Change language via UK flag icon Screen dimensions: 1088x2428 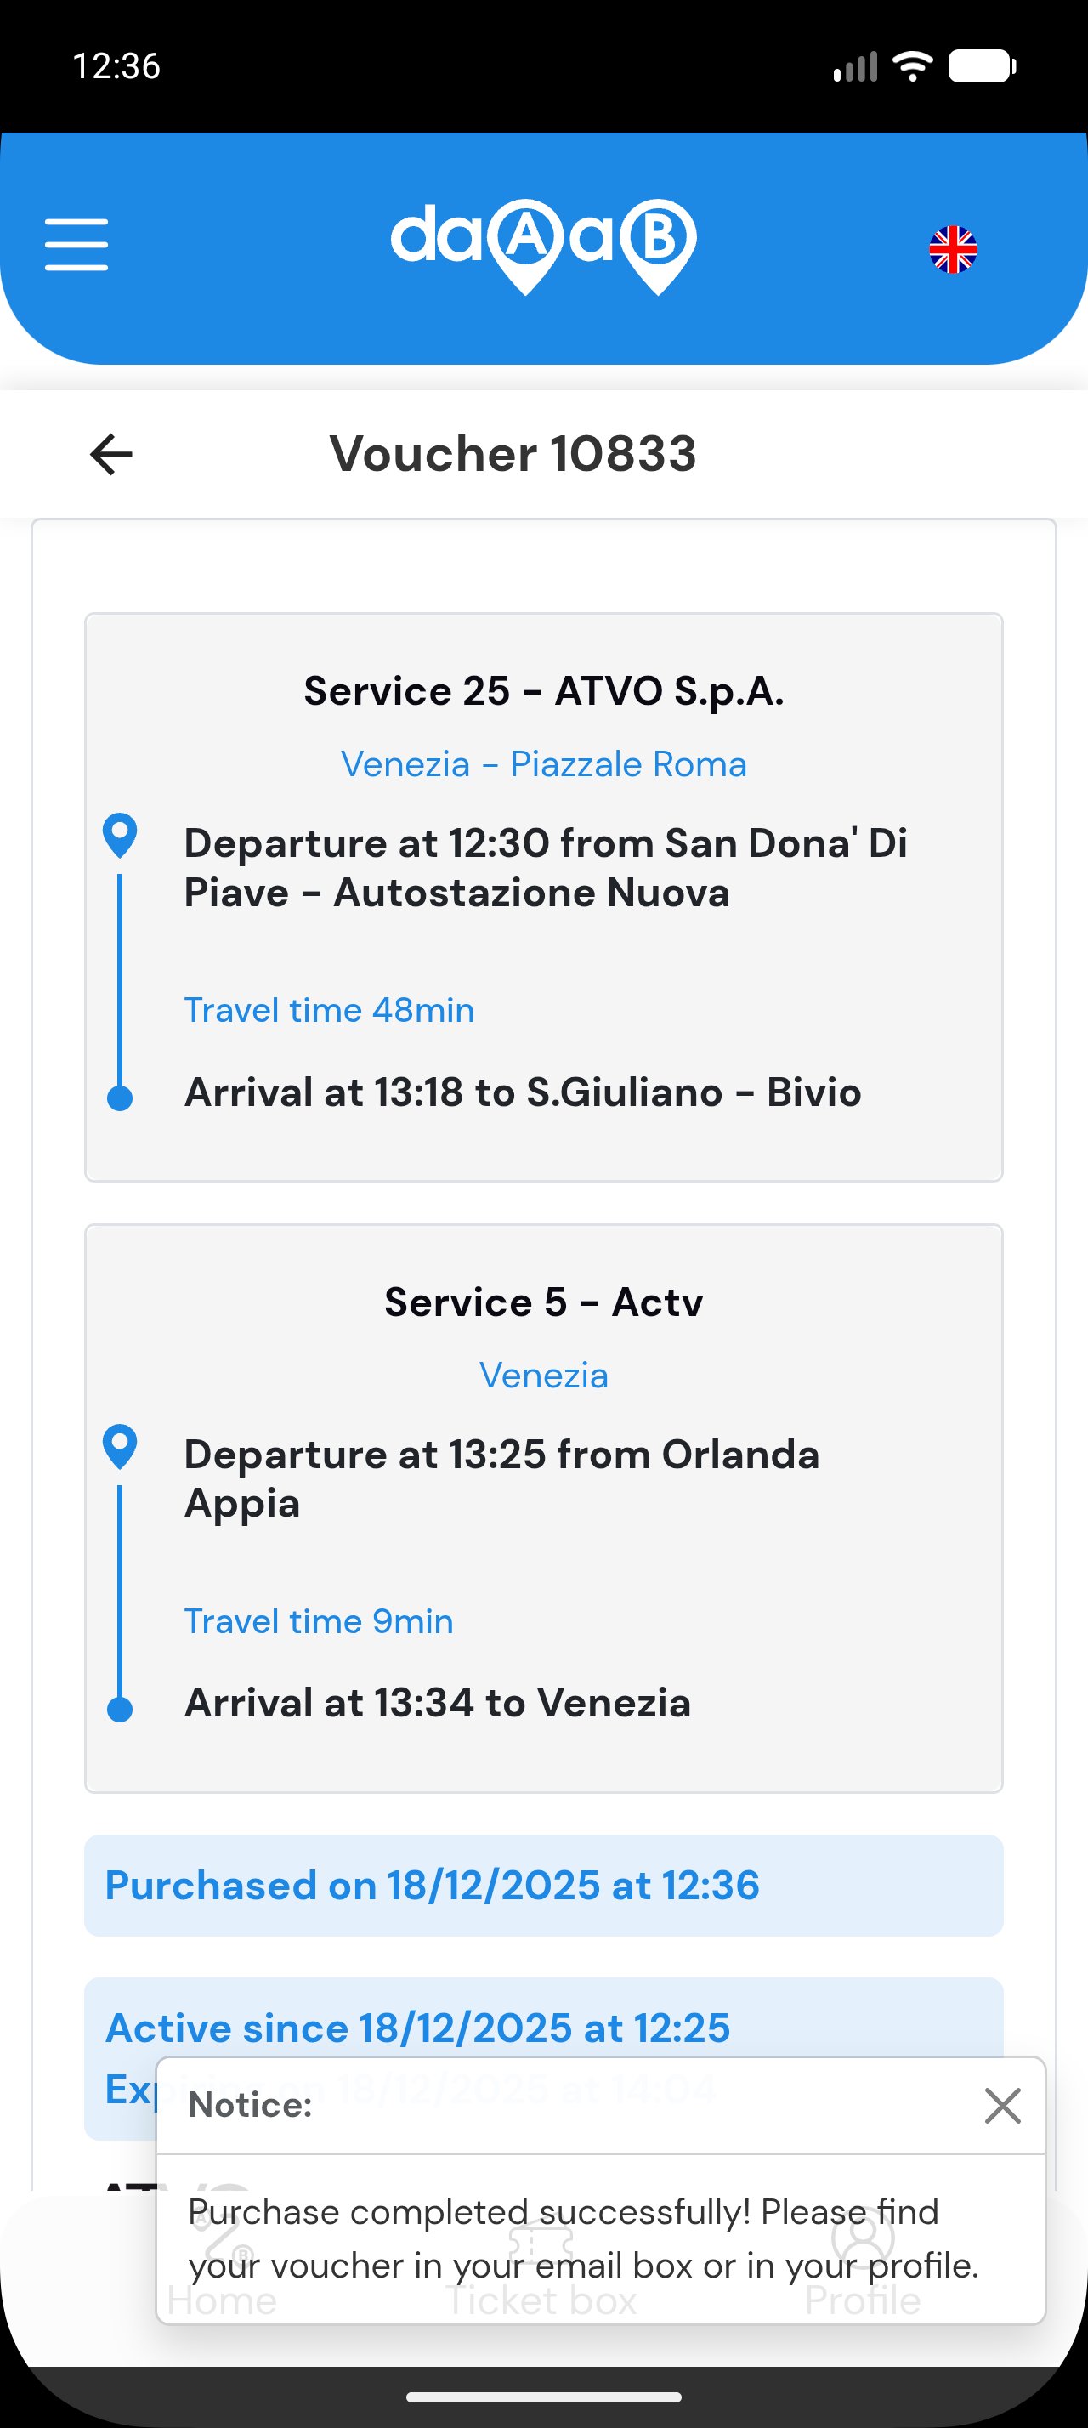click(x=952, y=250)
